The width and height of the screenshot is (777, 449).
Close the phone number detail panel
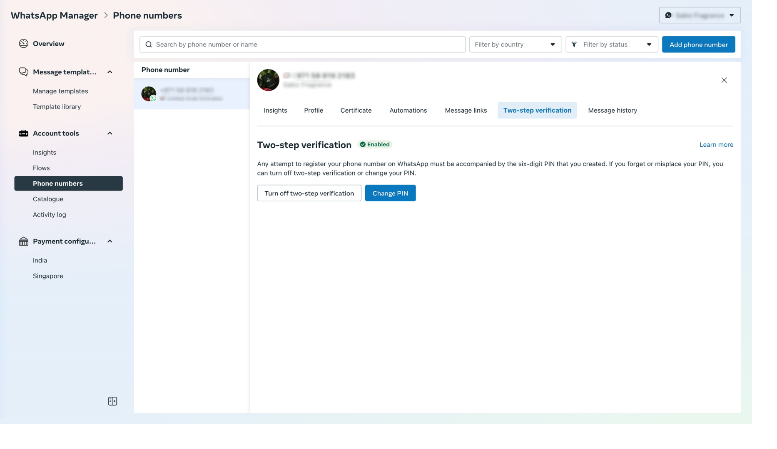tap(724, 80)
